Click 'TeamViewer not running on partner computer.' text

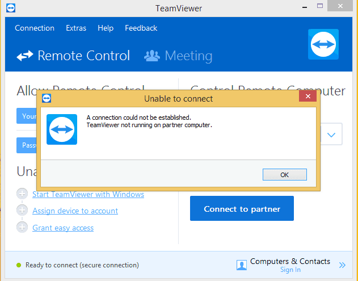[x=149, y=125]
